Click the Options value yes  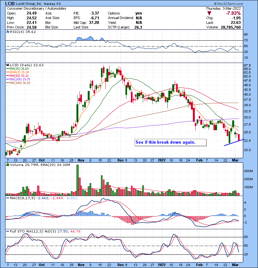[x=138, y=13]
